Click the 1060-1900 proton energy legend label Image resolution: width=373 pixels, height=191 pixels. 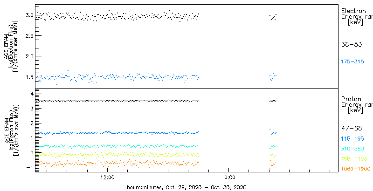(356, 169)
